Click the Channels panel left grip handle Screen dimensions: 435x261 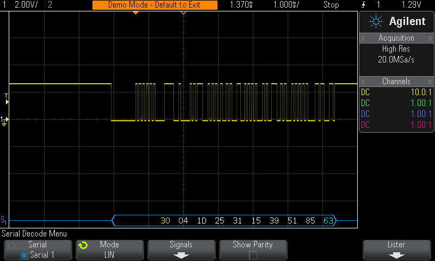click(x=363, y=82)
